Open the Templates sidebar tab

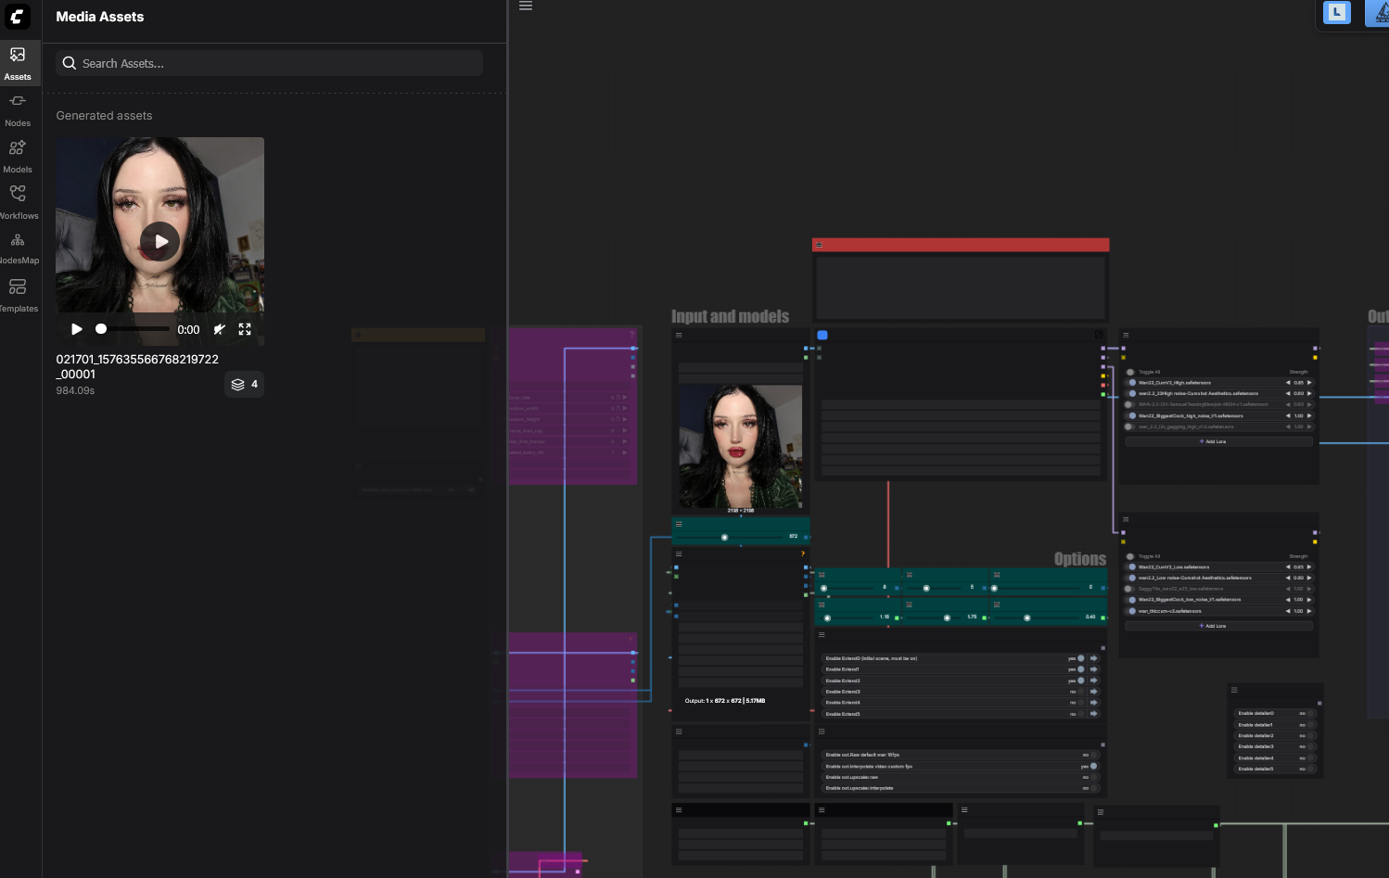click(x=18, y=295)
